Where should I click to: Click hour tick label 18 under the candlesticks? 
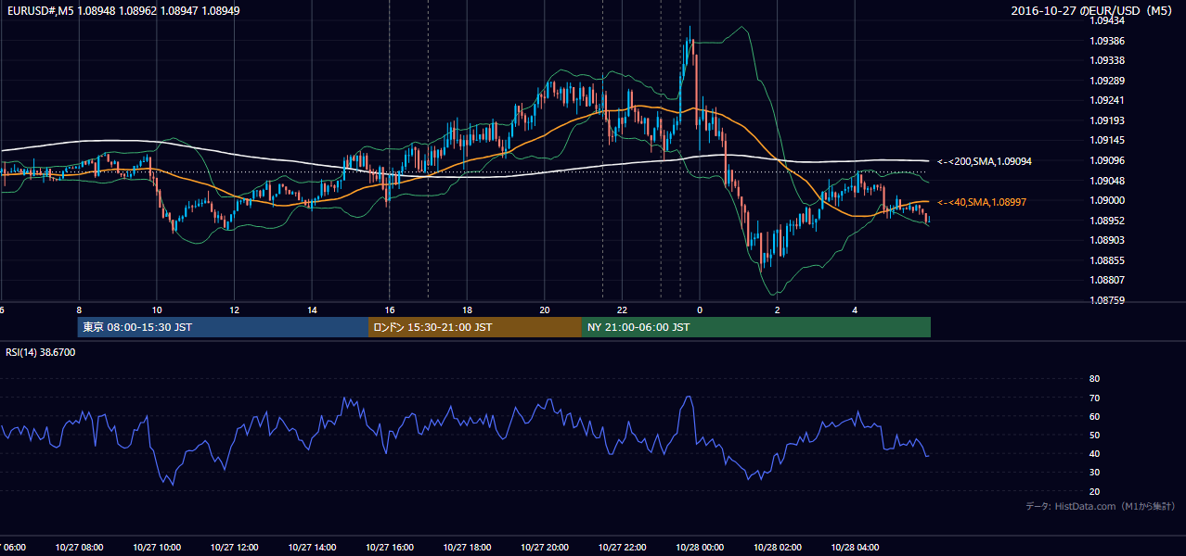click(467, 310)
